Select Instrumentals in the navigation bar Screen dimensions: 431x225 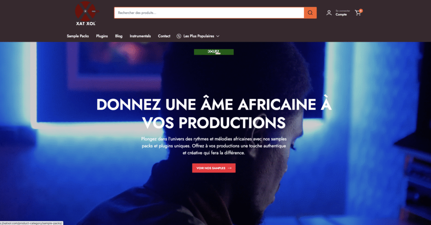coord(140,36)
